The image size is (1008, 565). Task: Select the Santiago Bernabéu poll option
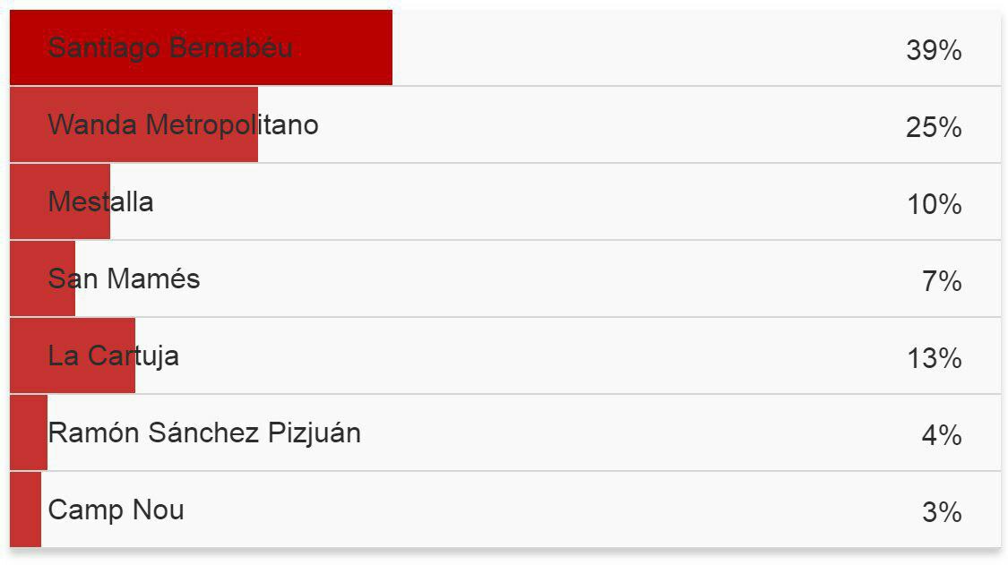tap(505, 47)
